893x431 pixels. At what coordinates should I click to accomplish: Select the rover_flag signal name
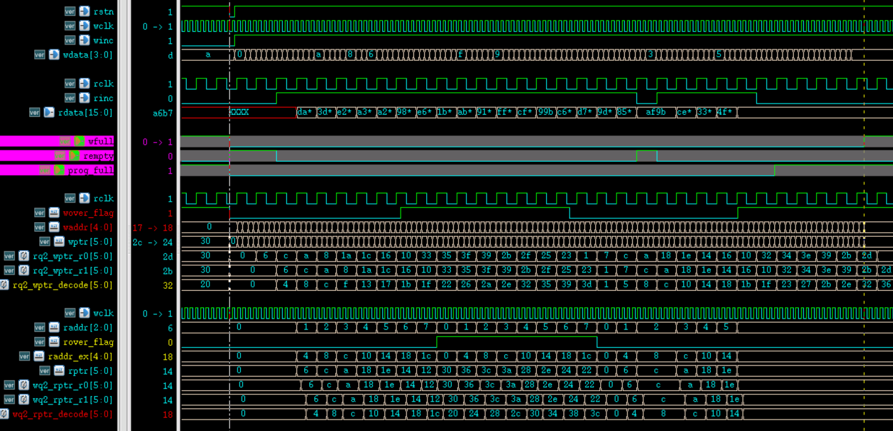[x=88, y=342]
